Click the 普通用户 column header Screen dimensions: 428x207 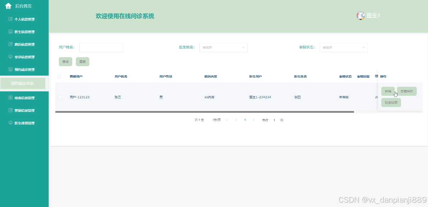tap(76, 77)
